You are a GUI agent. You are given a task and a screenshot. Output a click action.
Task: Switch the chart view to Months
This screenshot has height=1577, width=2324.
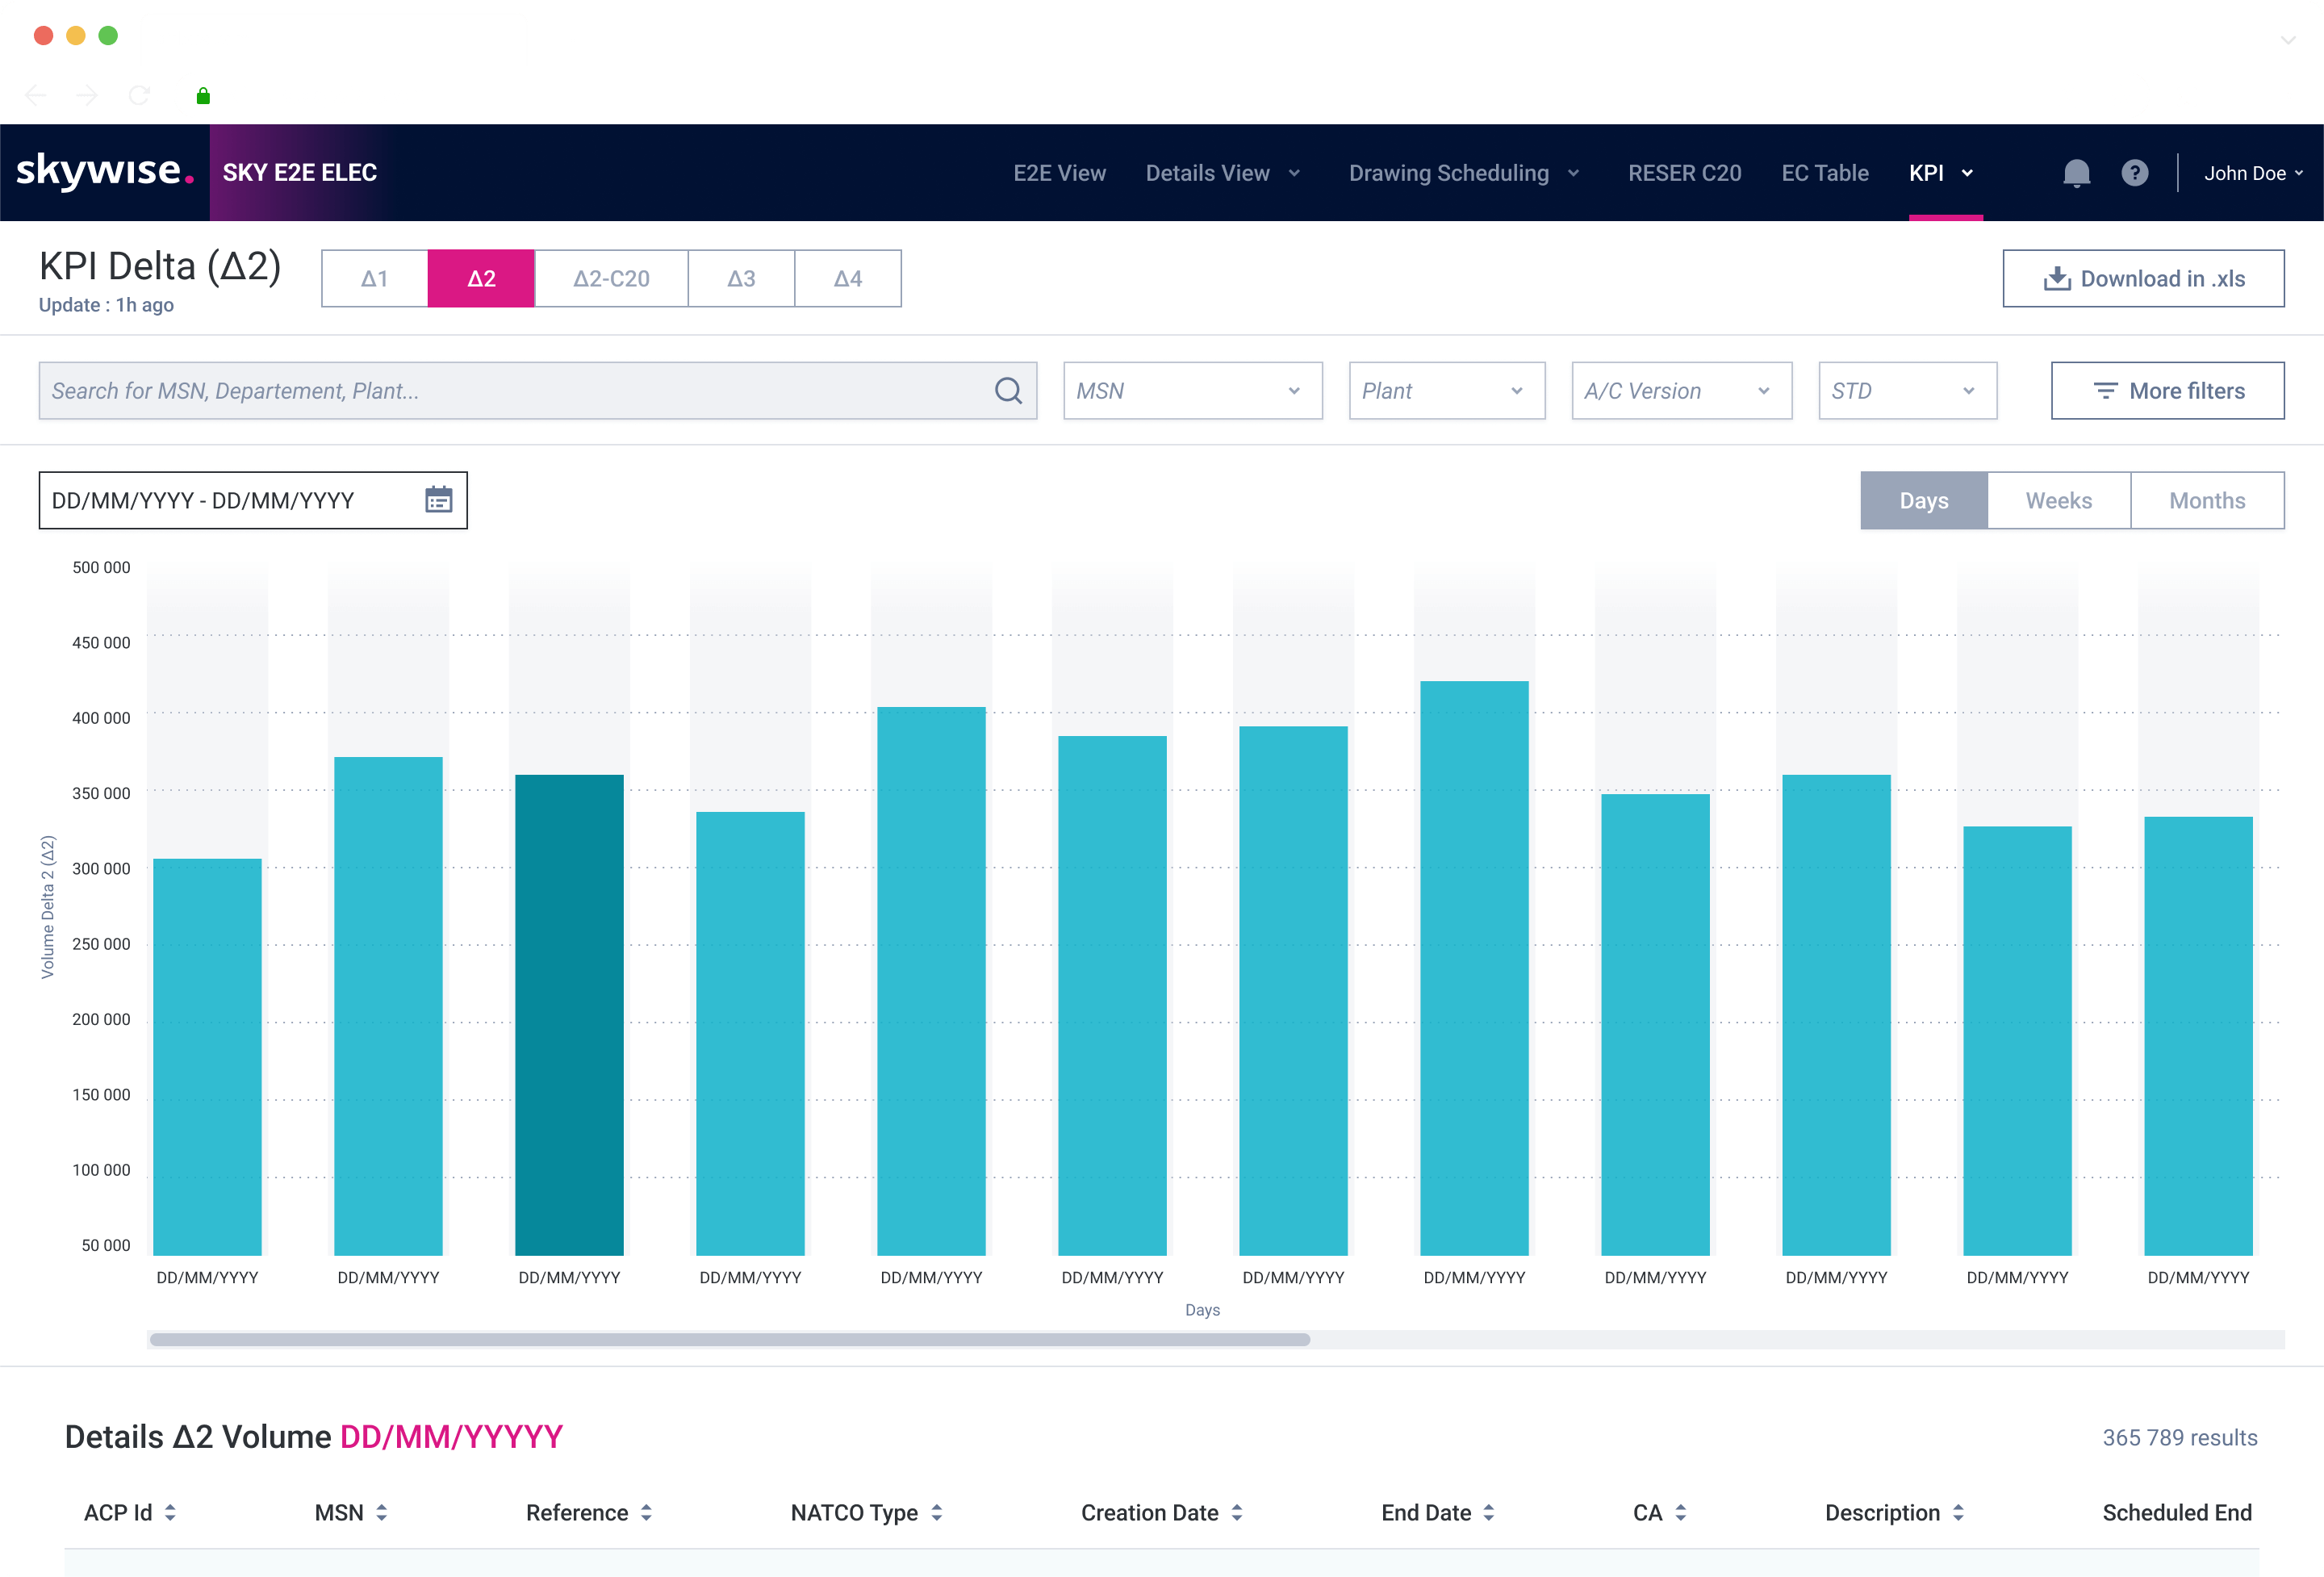pyautogui.click(x=2207, y=500)
